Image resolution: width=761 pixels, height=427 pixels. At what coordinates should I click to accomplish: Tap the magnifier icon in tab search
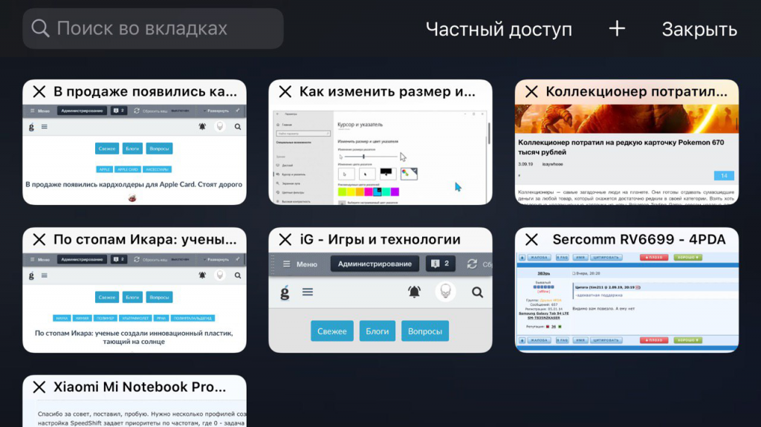40,29
